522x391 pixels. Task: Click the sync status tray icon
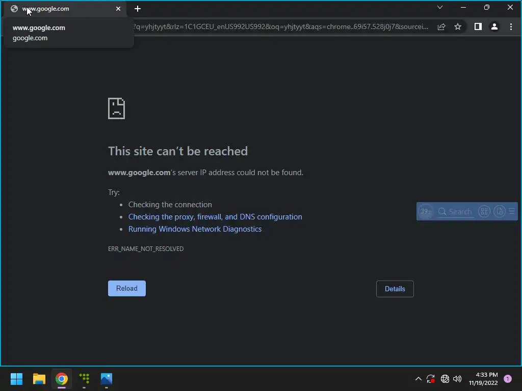431,379
